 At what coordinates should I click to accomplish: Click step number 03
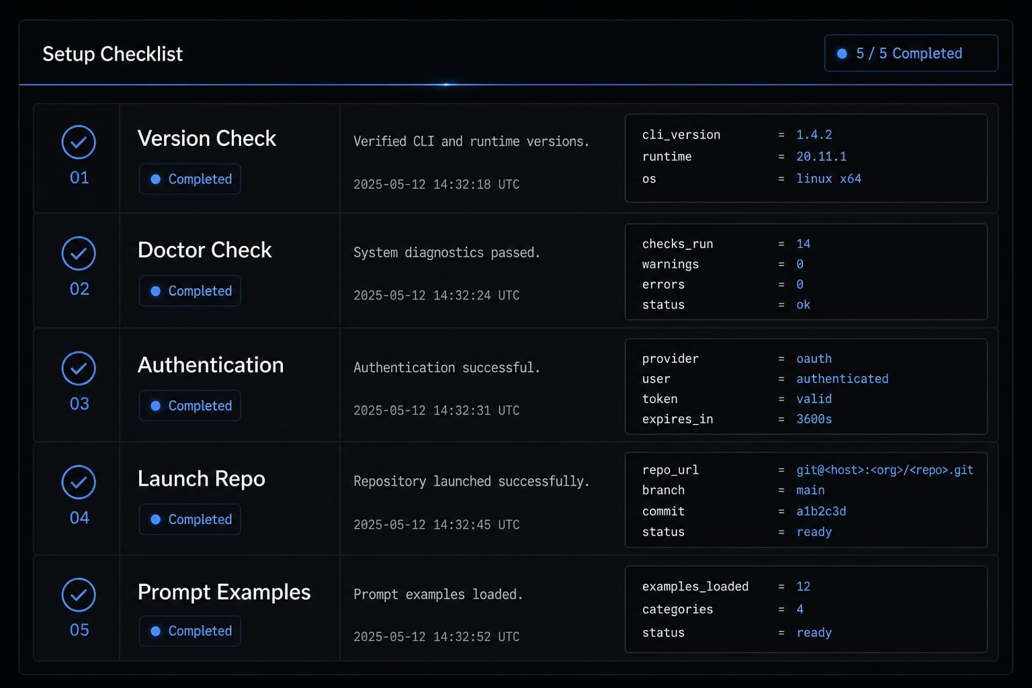(x=79, y=404)
